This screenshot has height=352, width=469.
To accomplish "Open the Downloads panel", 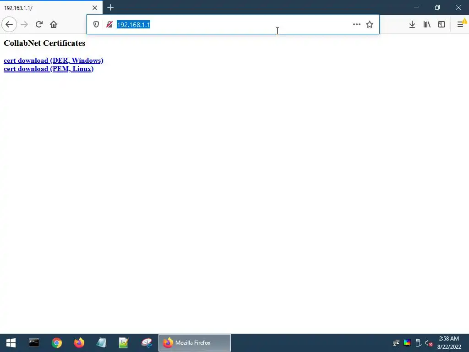I will click(x=412, y=25).
